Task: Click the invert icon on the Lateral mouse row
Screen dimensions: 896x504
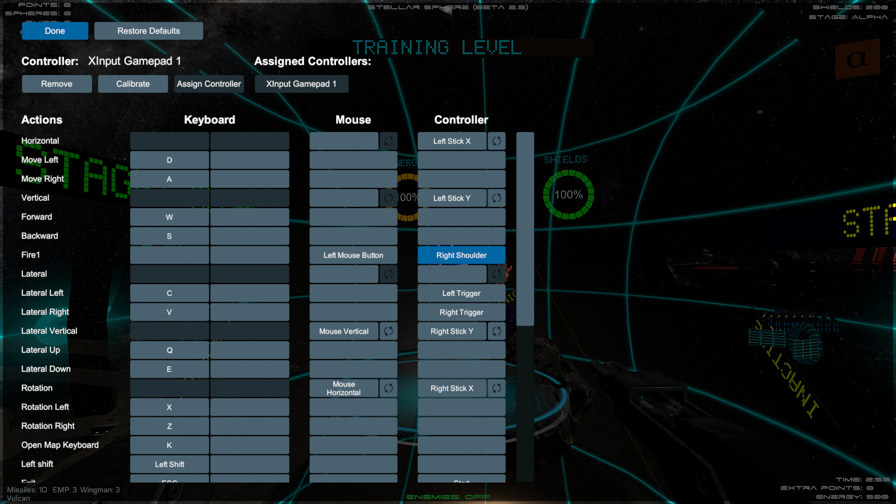Action: (388, 274)
